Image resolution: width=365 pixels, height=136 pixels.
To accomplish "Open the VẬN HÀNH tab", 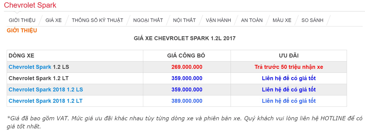I will pyautogui.click(x=218, y=20).
